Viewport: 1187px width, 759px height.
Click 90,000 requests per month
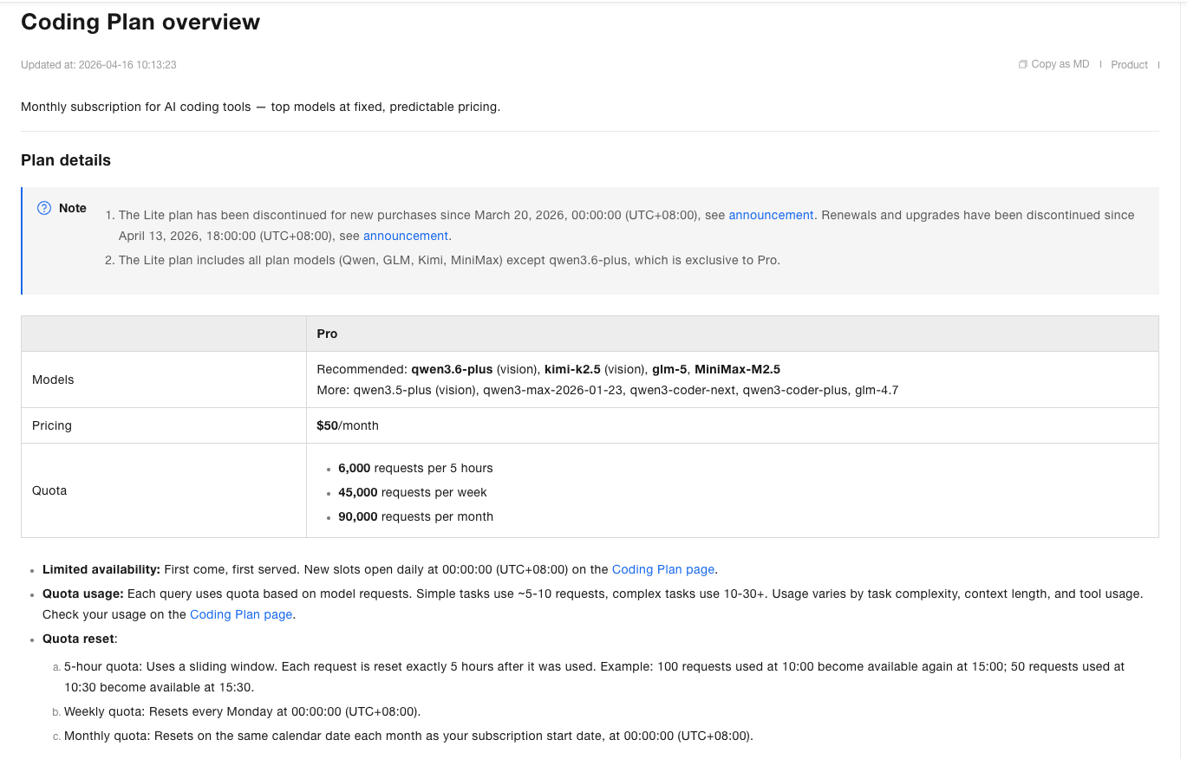click(x=415, y=516)
